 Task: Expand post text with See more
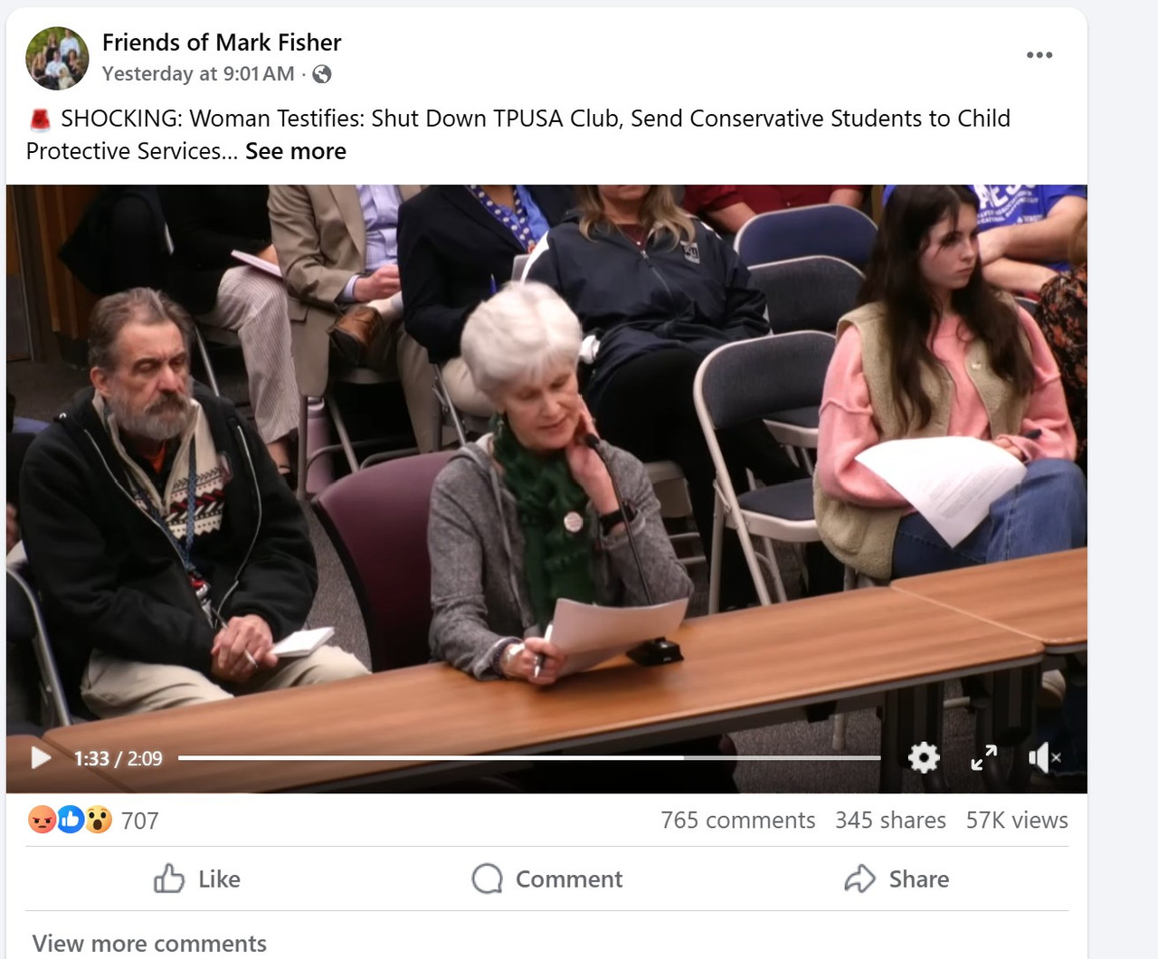[296, 151]
